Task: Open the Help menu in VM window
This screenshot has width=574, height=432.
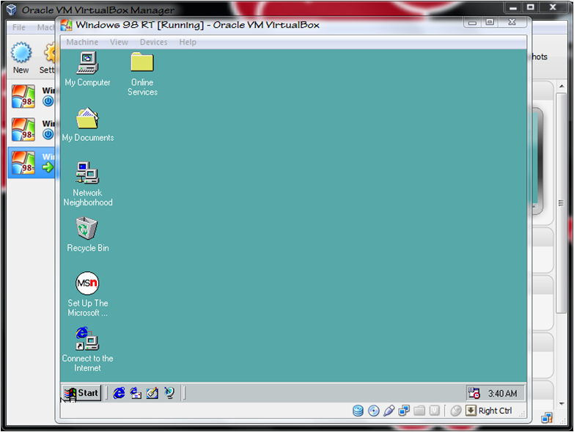Action: click(x=188, y=42)
